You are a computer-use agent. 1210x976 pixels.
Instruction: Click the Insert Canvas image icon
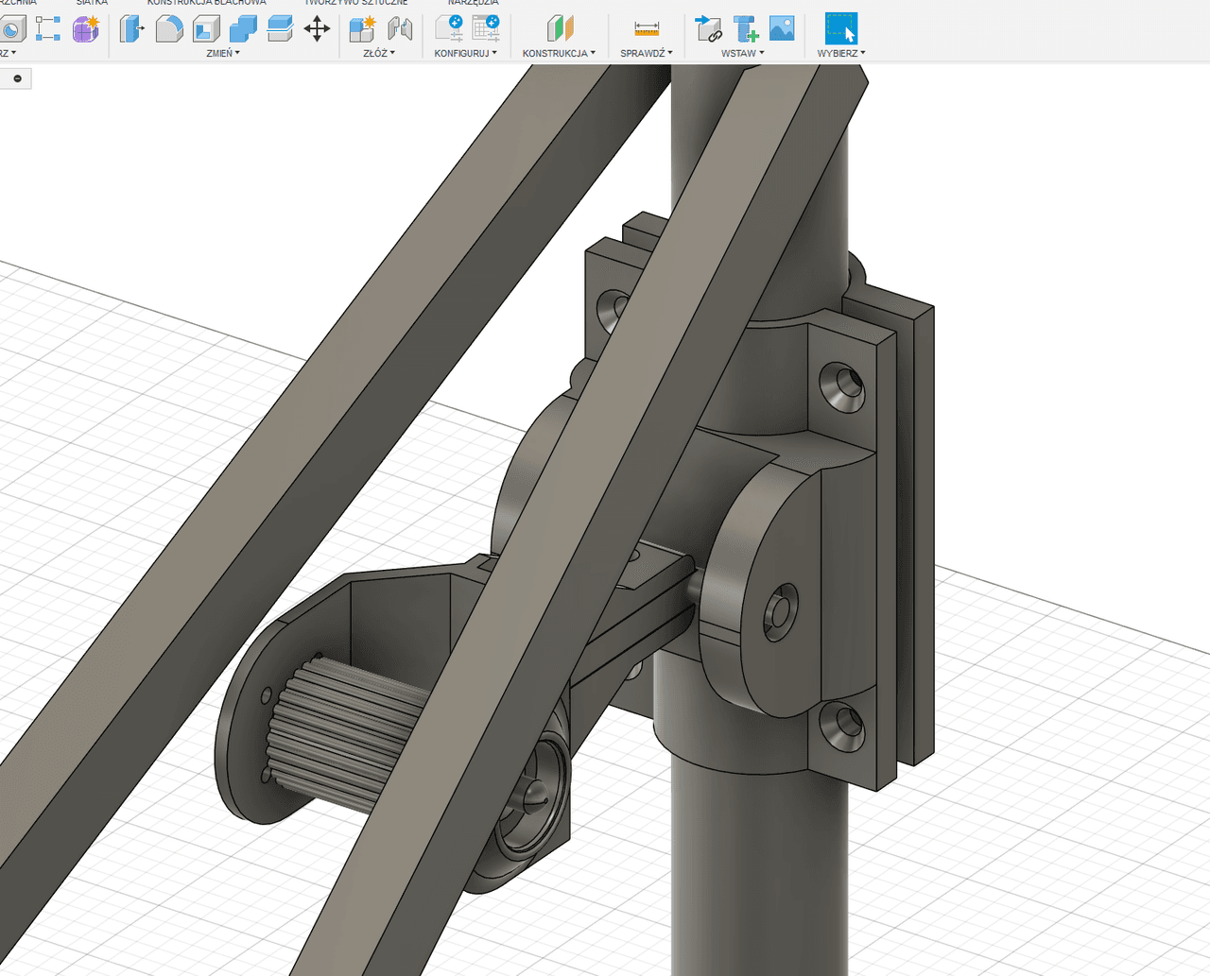[x=782, y=29]
